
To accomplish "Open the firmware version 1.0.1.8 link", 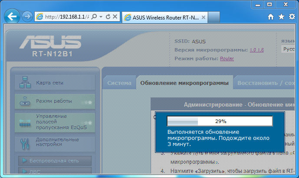I will click(x=257, y=50).
